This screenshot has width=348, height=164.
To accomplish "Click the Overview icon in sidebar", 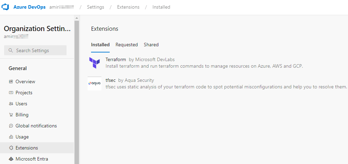I will [11, 82].
